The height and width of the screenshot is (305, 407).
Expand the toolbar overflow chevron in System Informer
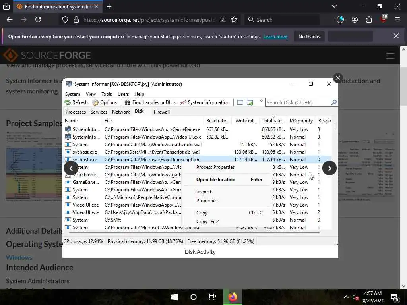point(261,101)
